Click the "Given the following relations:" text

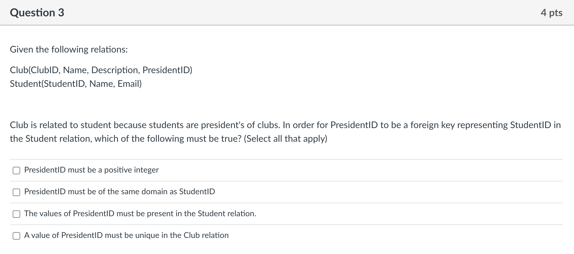69,50
